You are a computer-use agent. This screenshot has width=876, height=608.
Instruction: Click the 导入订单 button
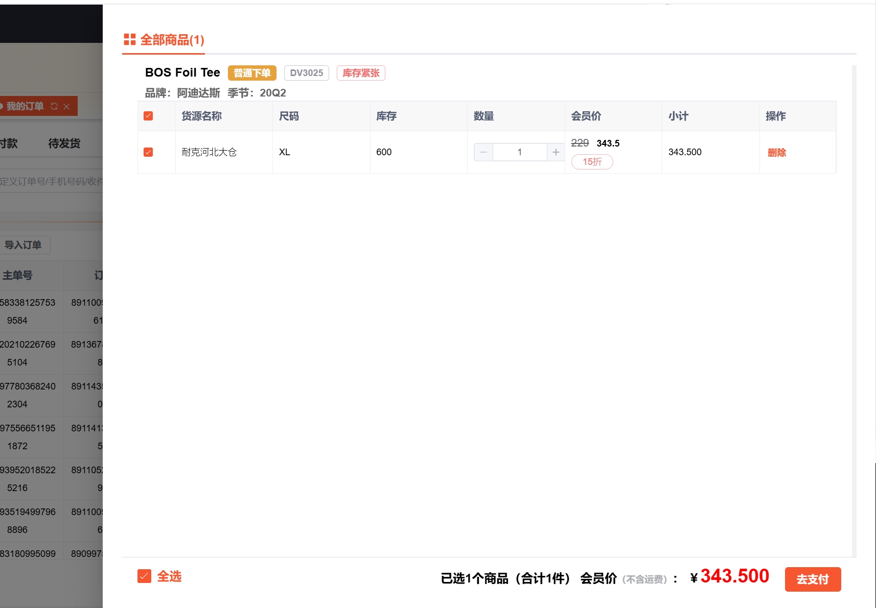[x=24, y=245]
